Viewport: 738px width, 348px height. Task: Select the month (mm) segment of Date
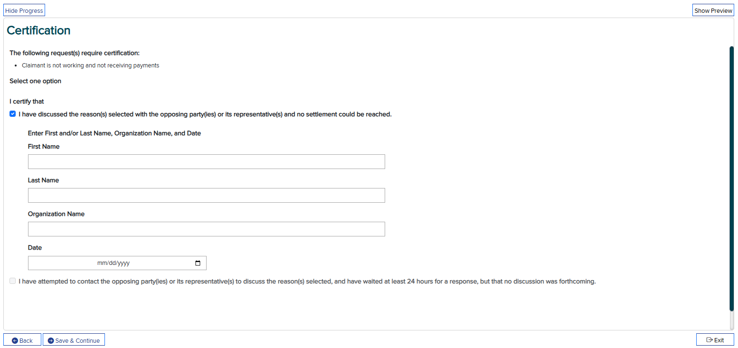(x=101, y=263)
